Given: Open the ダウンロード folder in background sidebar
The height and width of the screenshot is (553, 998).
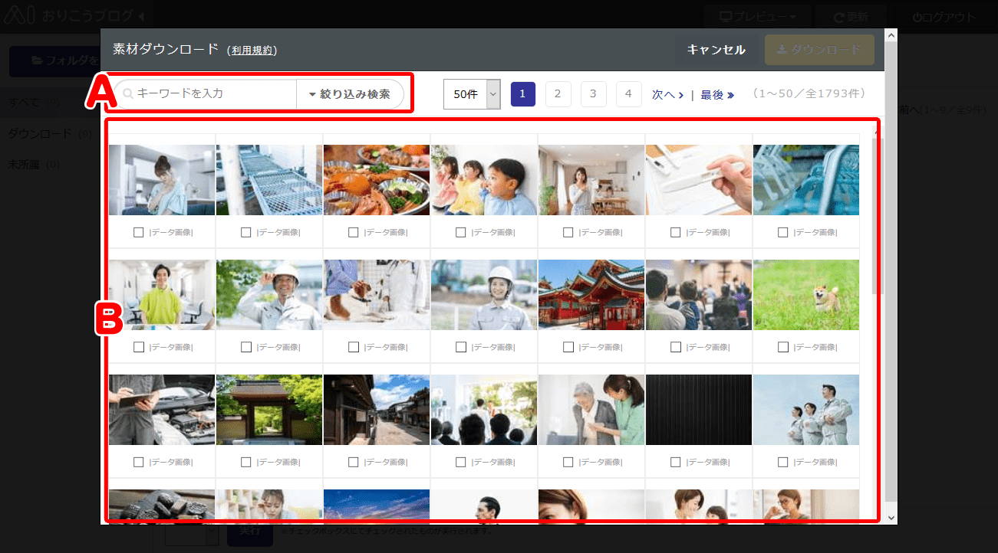Looking at the screenshot, I should (50, 134).
